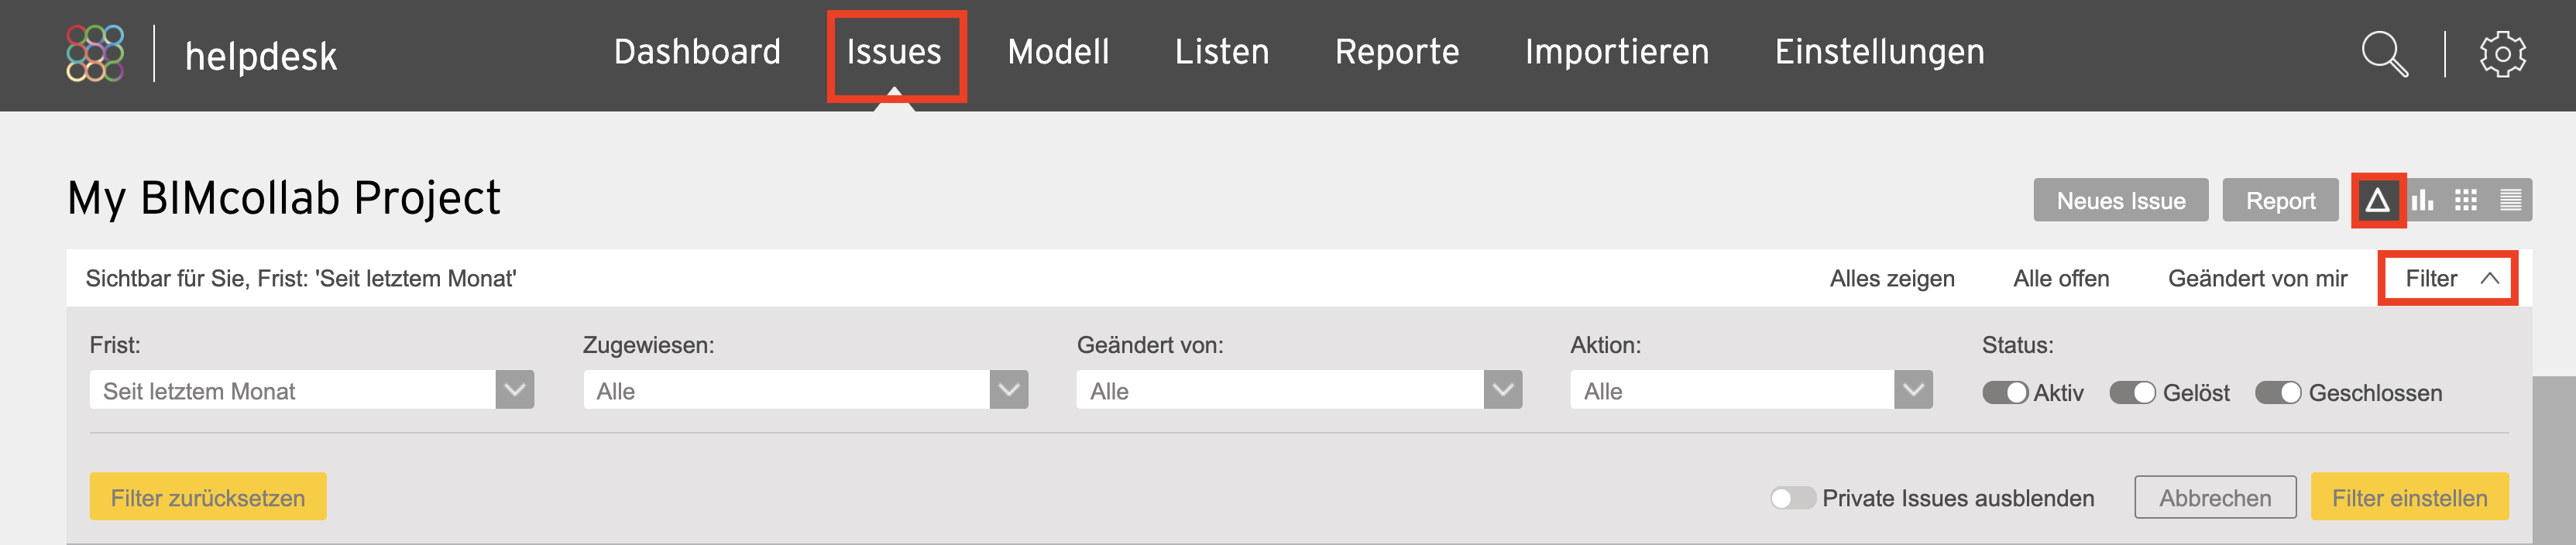Click the BIMcollab colored circles logo
The image size is (2576, 545).
click(x=95, y=53)
